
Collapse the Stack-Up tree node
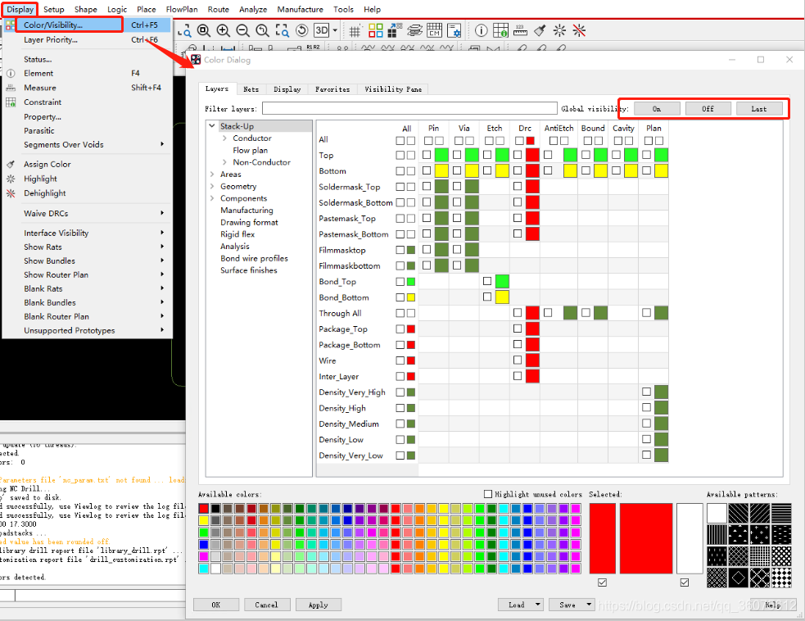(x=211, y=126)
